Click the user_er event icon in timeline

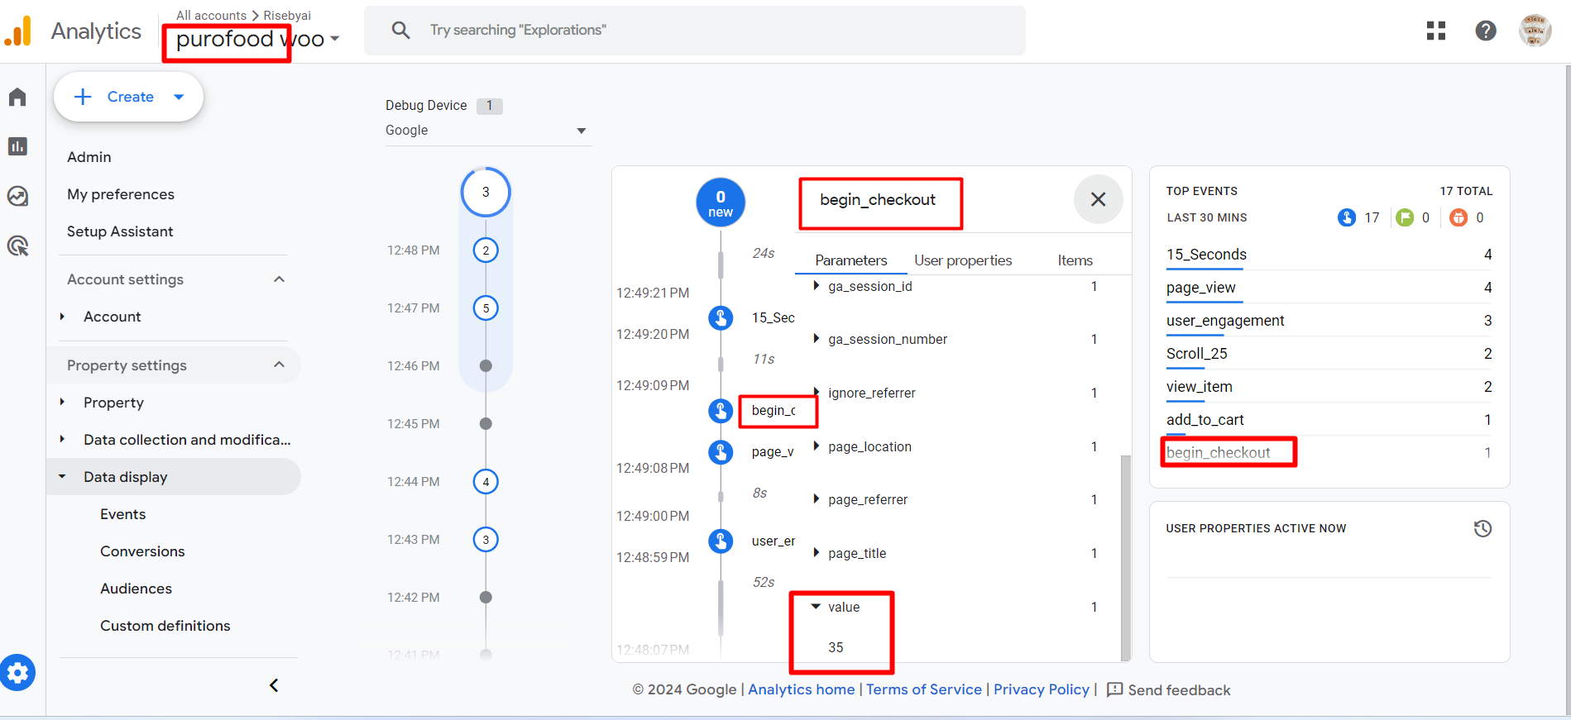click(721, 541)
